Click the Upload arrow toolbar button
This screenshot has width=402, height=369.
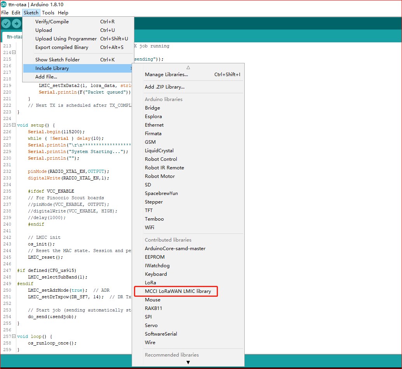pyautogui.click(x=16, y=24)
